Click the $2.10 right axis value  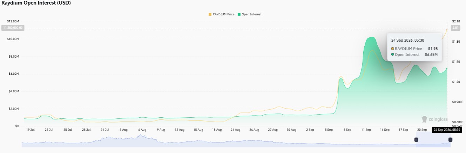pos(456,21)
